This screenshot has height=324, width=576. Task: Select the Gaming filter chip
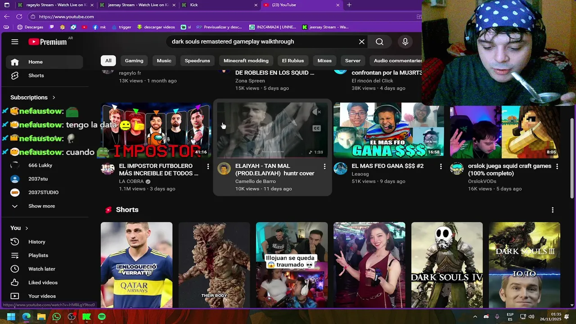134,60
